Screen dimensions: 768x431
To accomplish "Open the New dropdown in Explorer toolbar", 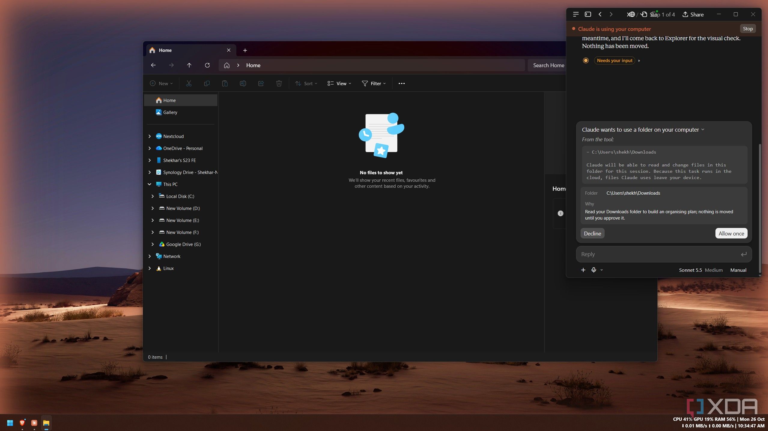I will [161, 83].
